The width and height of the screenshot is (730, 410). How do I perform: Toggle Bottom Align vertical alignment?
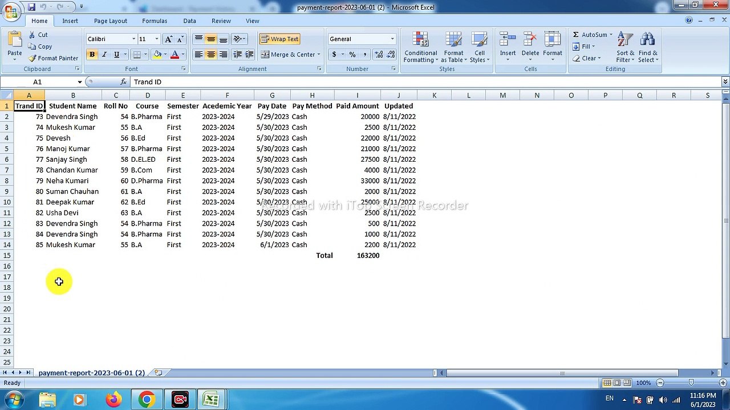pyautogui.click(x=224, y=39)
